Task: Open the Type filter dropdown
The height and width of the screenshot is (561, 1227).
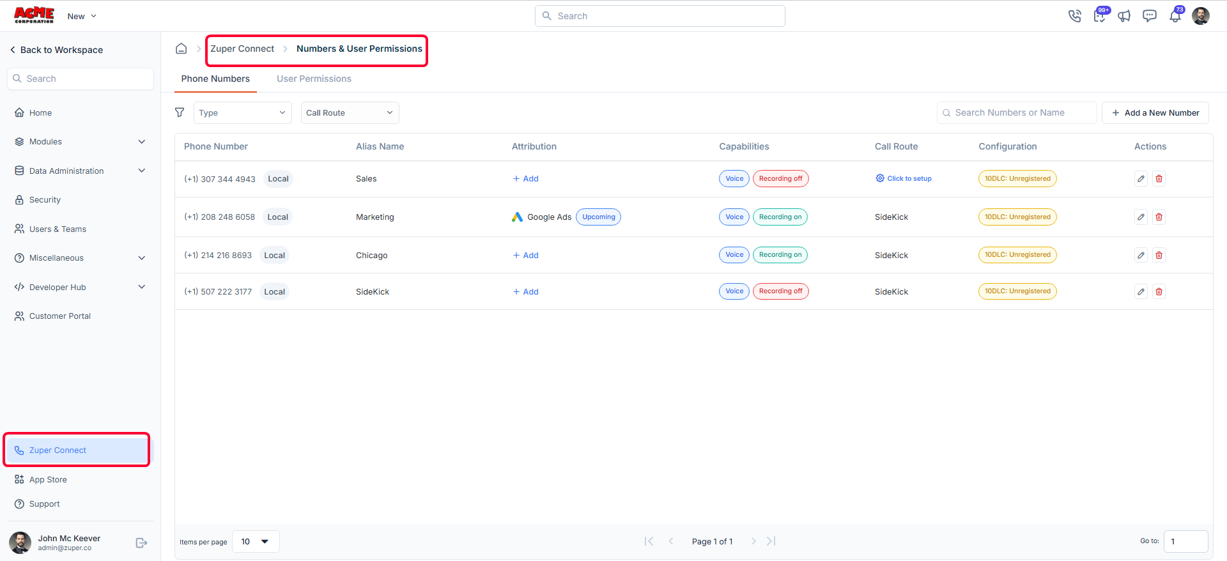Action: coord(243,113)
